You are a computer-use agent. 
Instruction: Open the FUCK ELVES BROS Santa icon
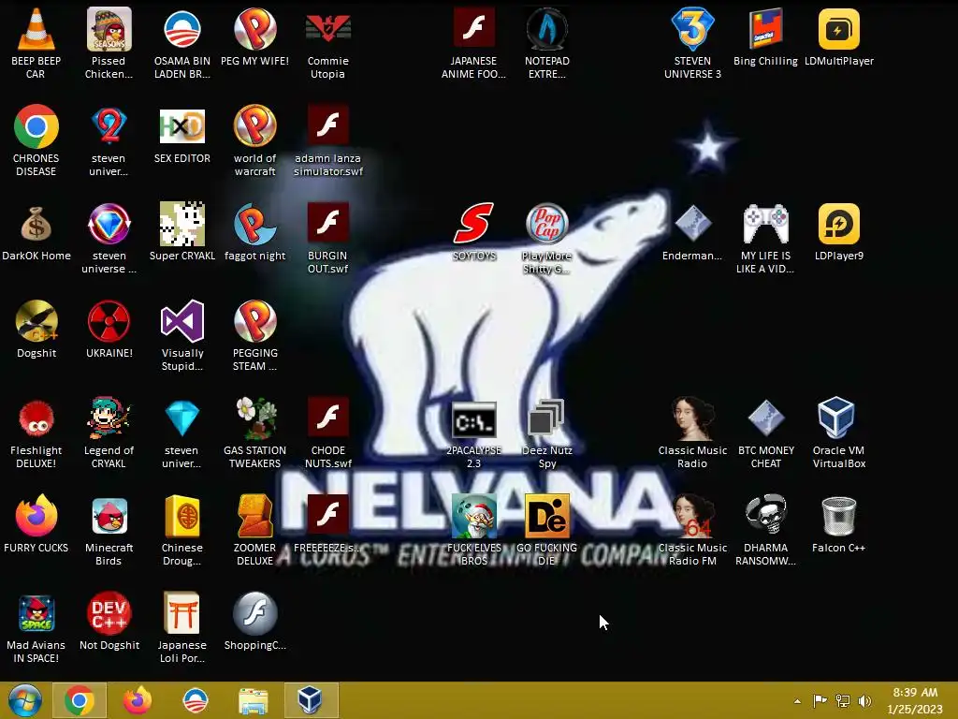pyautogui.click(x=474, y=516)
